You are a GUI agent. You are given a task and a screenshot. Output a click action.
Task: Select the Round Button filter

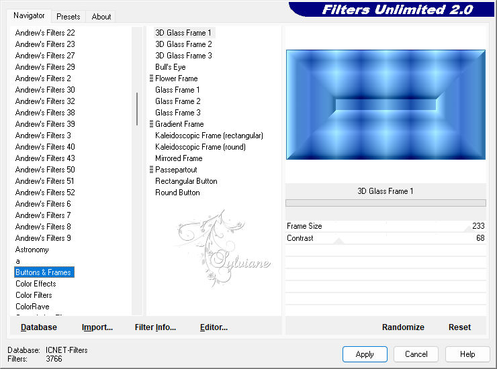coord(177,193)
